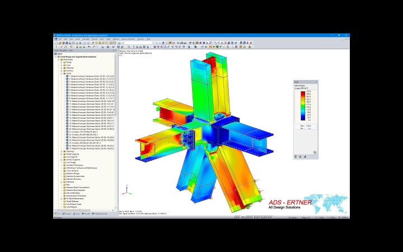Collapse the Model Data tree node

coord(58,59)
